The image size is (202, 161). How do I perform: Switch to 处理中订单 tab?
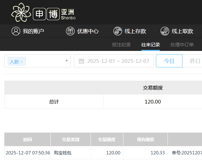pos(182,45)
